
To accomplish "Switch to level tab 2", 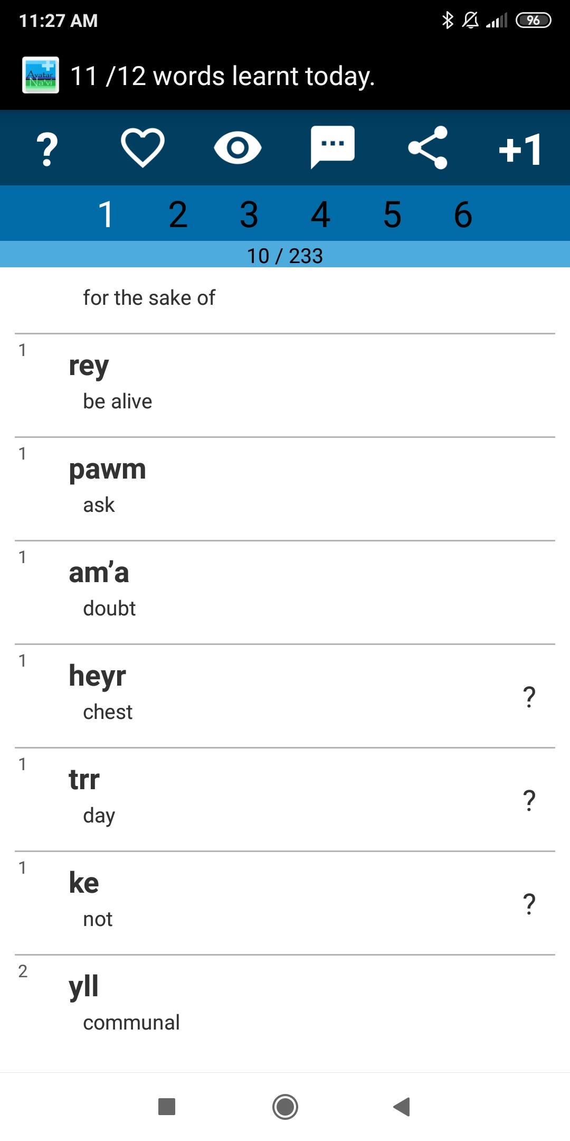I will coord(178,214).
